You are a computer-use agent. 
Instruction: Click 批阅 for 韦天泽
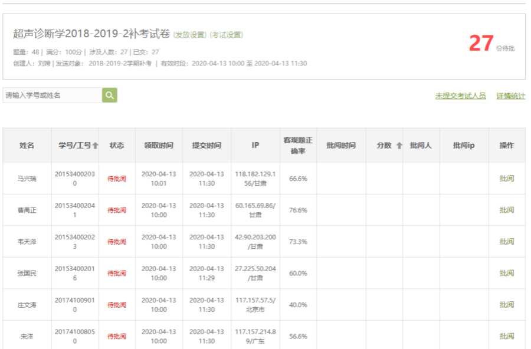click(x=506, y=242)
